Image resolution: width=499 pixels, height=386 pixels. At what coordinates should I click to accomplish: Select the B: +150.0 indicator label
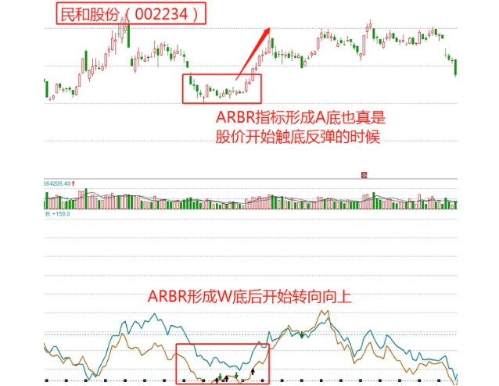coord(57,214)
